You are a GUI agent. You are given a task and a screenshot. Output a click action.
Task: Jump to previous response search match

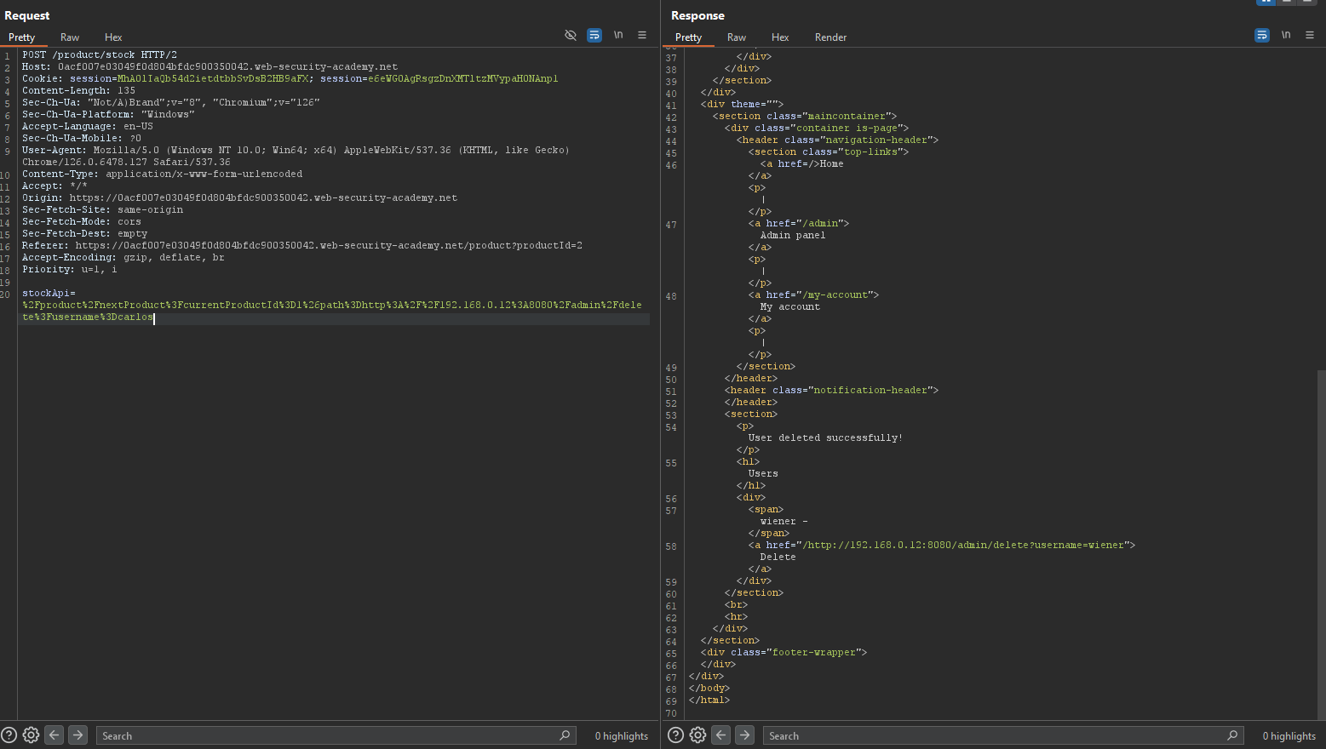tap(721, 735)
